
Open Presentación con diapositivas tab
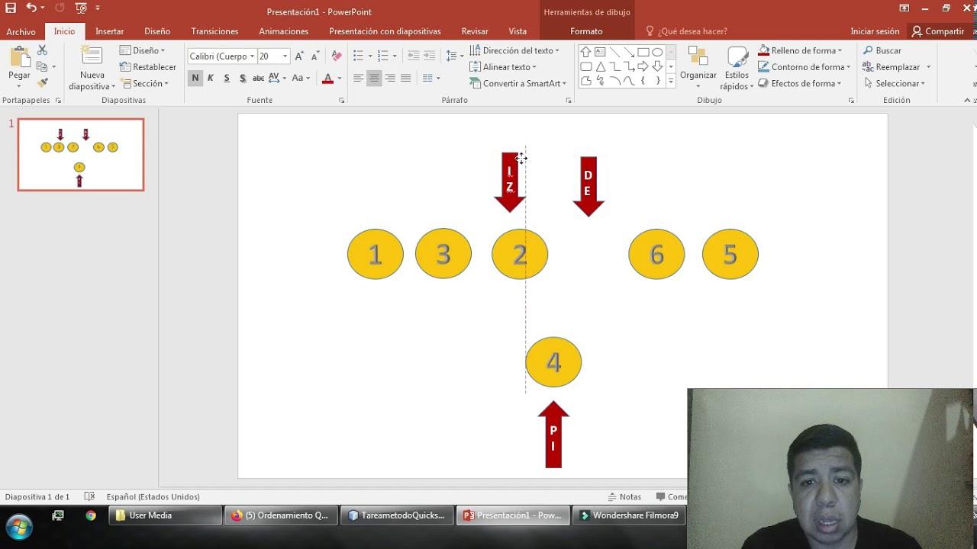coord(385,31)
